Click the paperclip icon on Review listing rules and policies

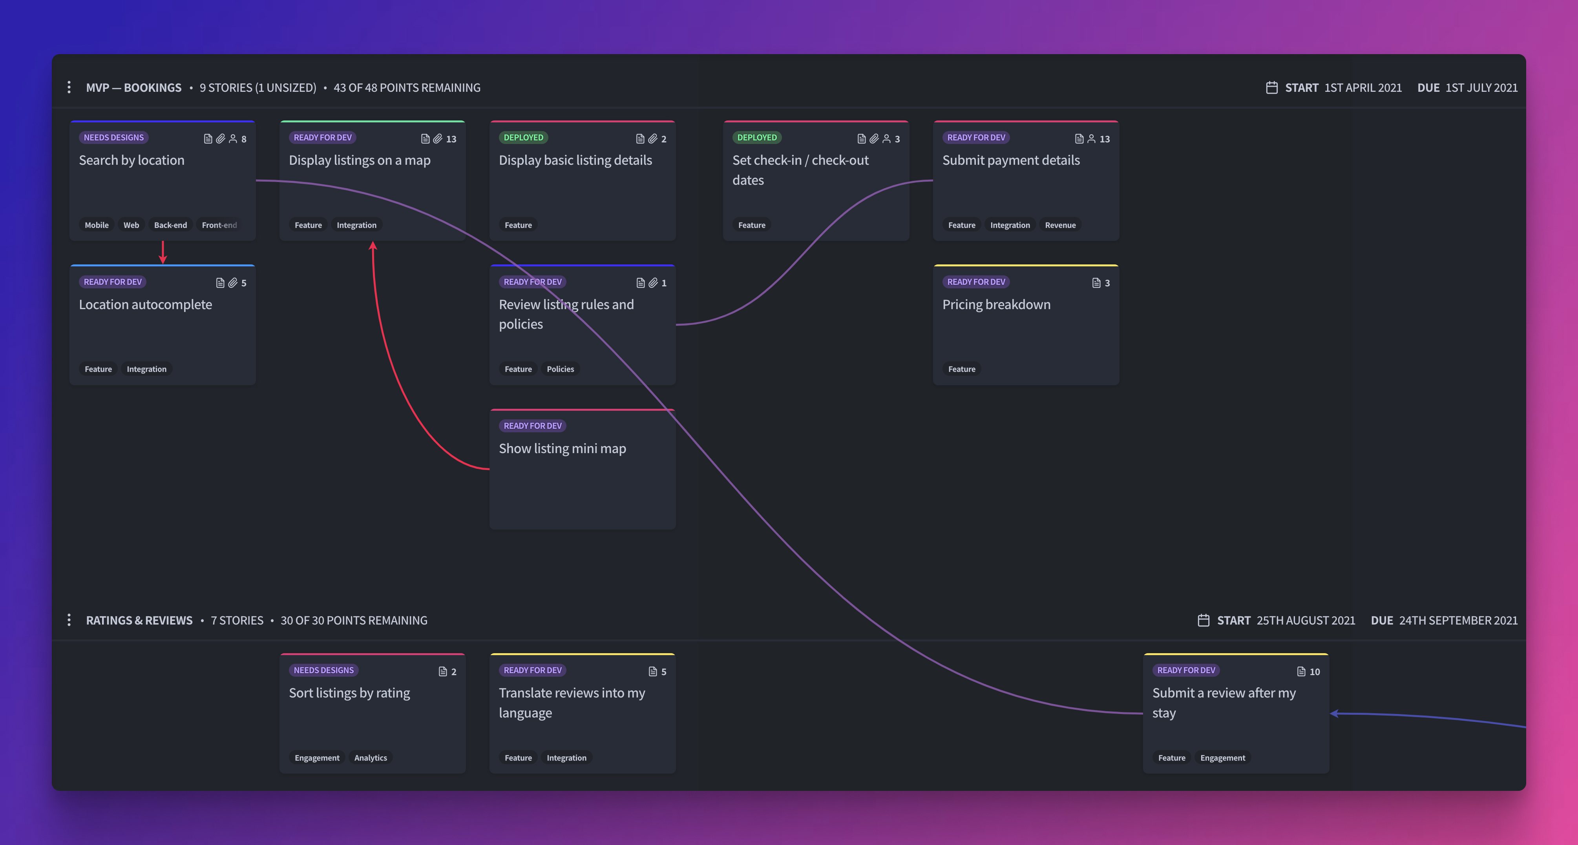(654, 282)
